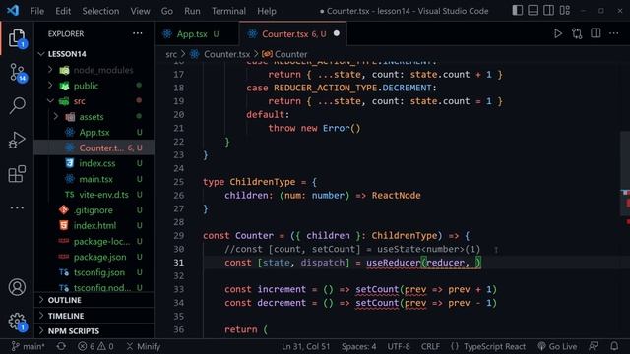Open the Edit menu
The image size is (630, 354).
coord(63,11)
